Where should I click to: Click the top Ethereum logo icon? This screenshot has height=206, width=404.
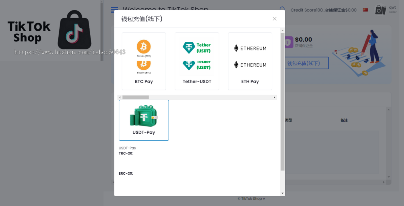tap(250, 48)
